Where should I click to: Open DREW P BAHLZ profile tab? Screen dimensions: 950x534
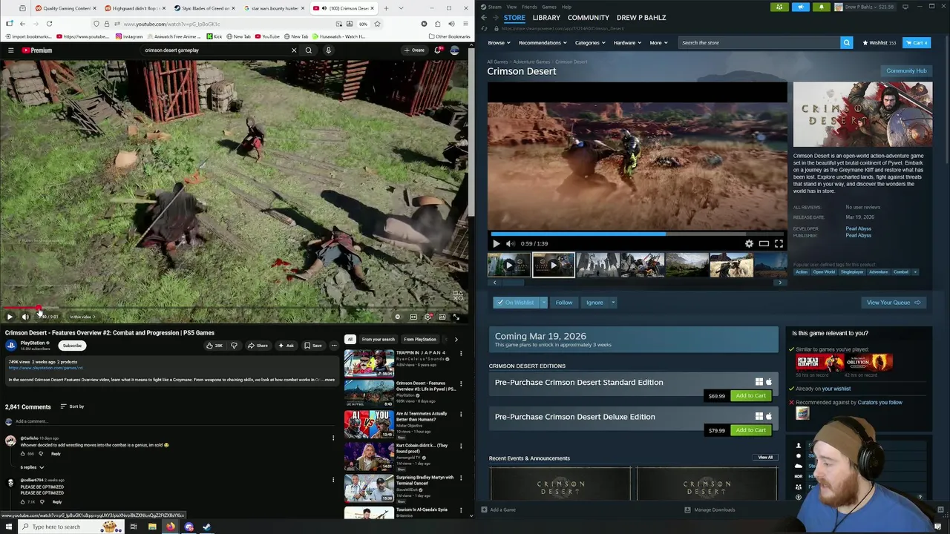tap(641, 17)
